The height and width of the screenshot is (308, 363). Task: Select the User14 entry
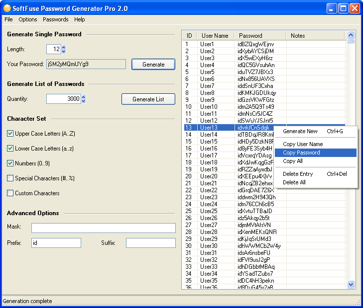pos(228,134)
